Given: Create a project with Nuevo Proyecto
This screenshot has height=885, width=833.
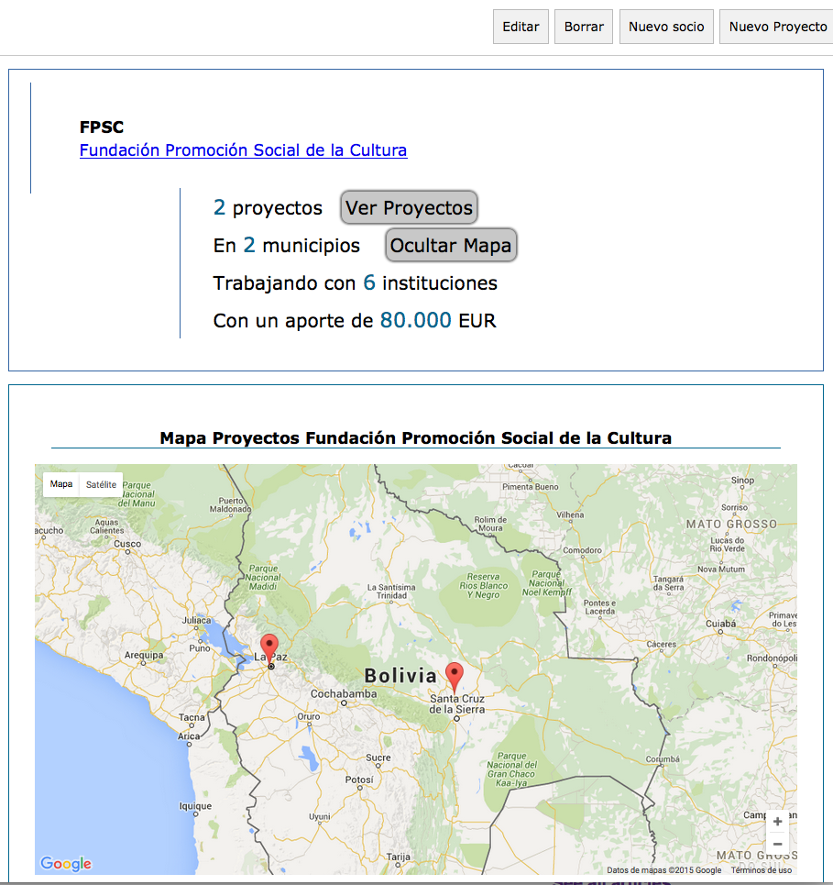Looking at the screenshot, I should tap(777, 27).
